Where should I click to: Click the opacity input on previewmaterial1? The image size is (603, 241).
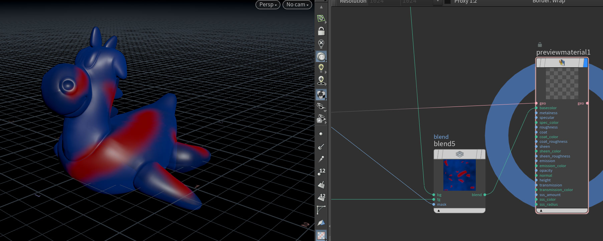[536, 170]
